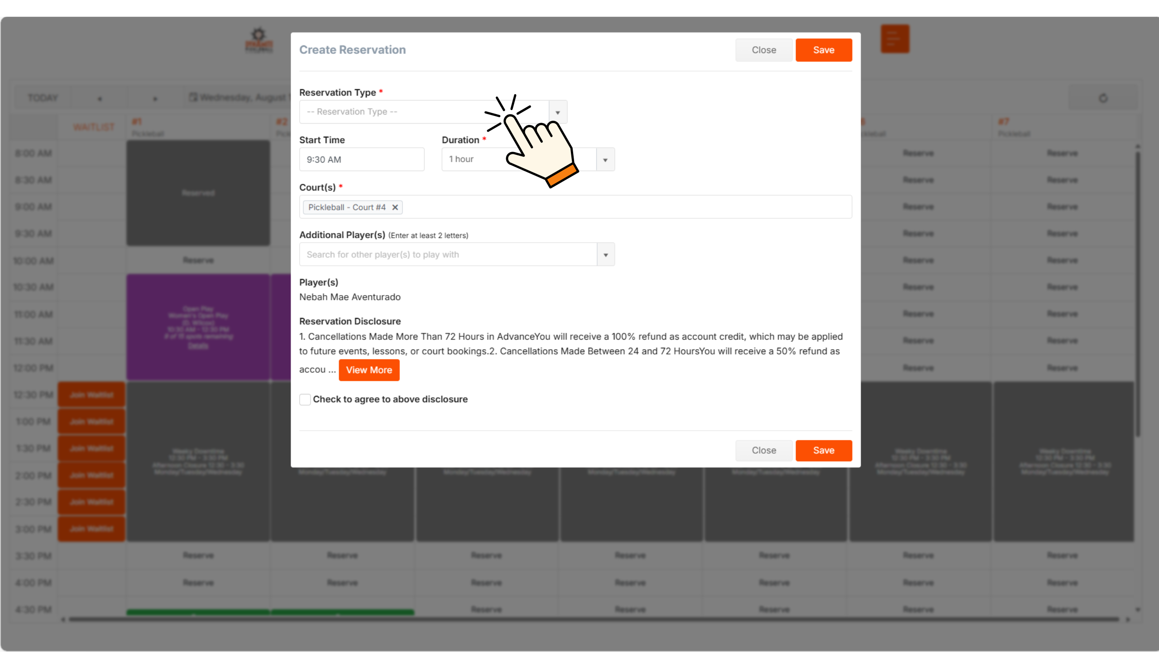Click the bottom Close button
The image size is (1159, 652).
pyautogui.click(x=764, y=451)
